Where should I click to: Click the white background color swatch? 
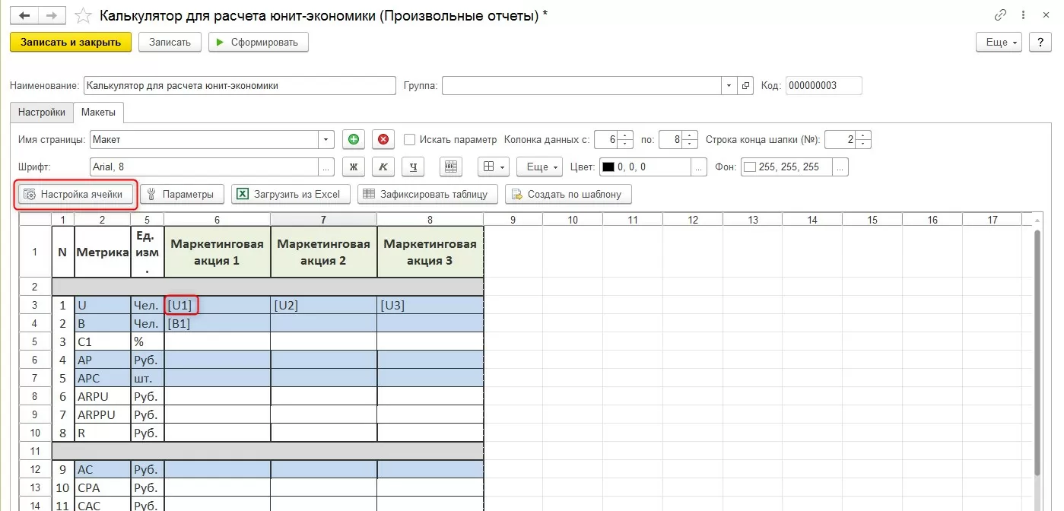(748, 167)
